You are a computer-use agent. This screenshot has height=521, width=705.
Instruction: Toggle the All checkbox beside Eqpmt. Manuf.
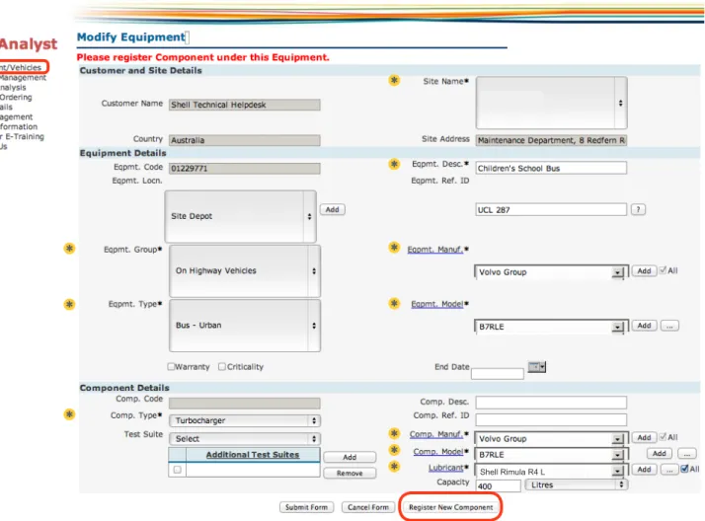click(x=663, y=270)
